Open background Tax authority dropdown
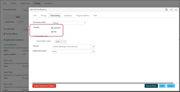This screenshot has width=180, height=92. coord(25,30)
